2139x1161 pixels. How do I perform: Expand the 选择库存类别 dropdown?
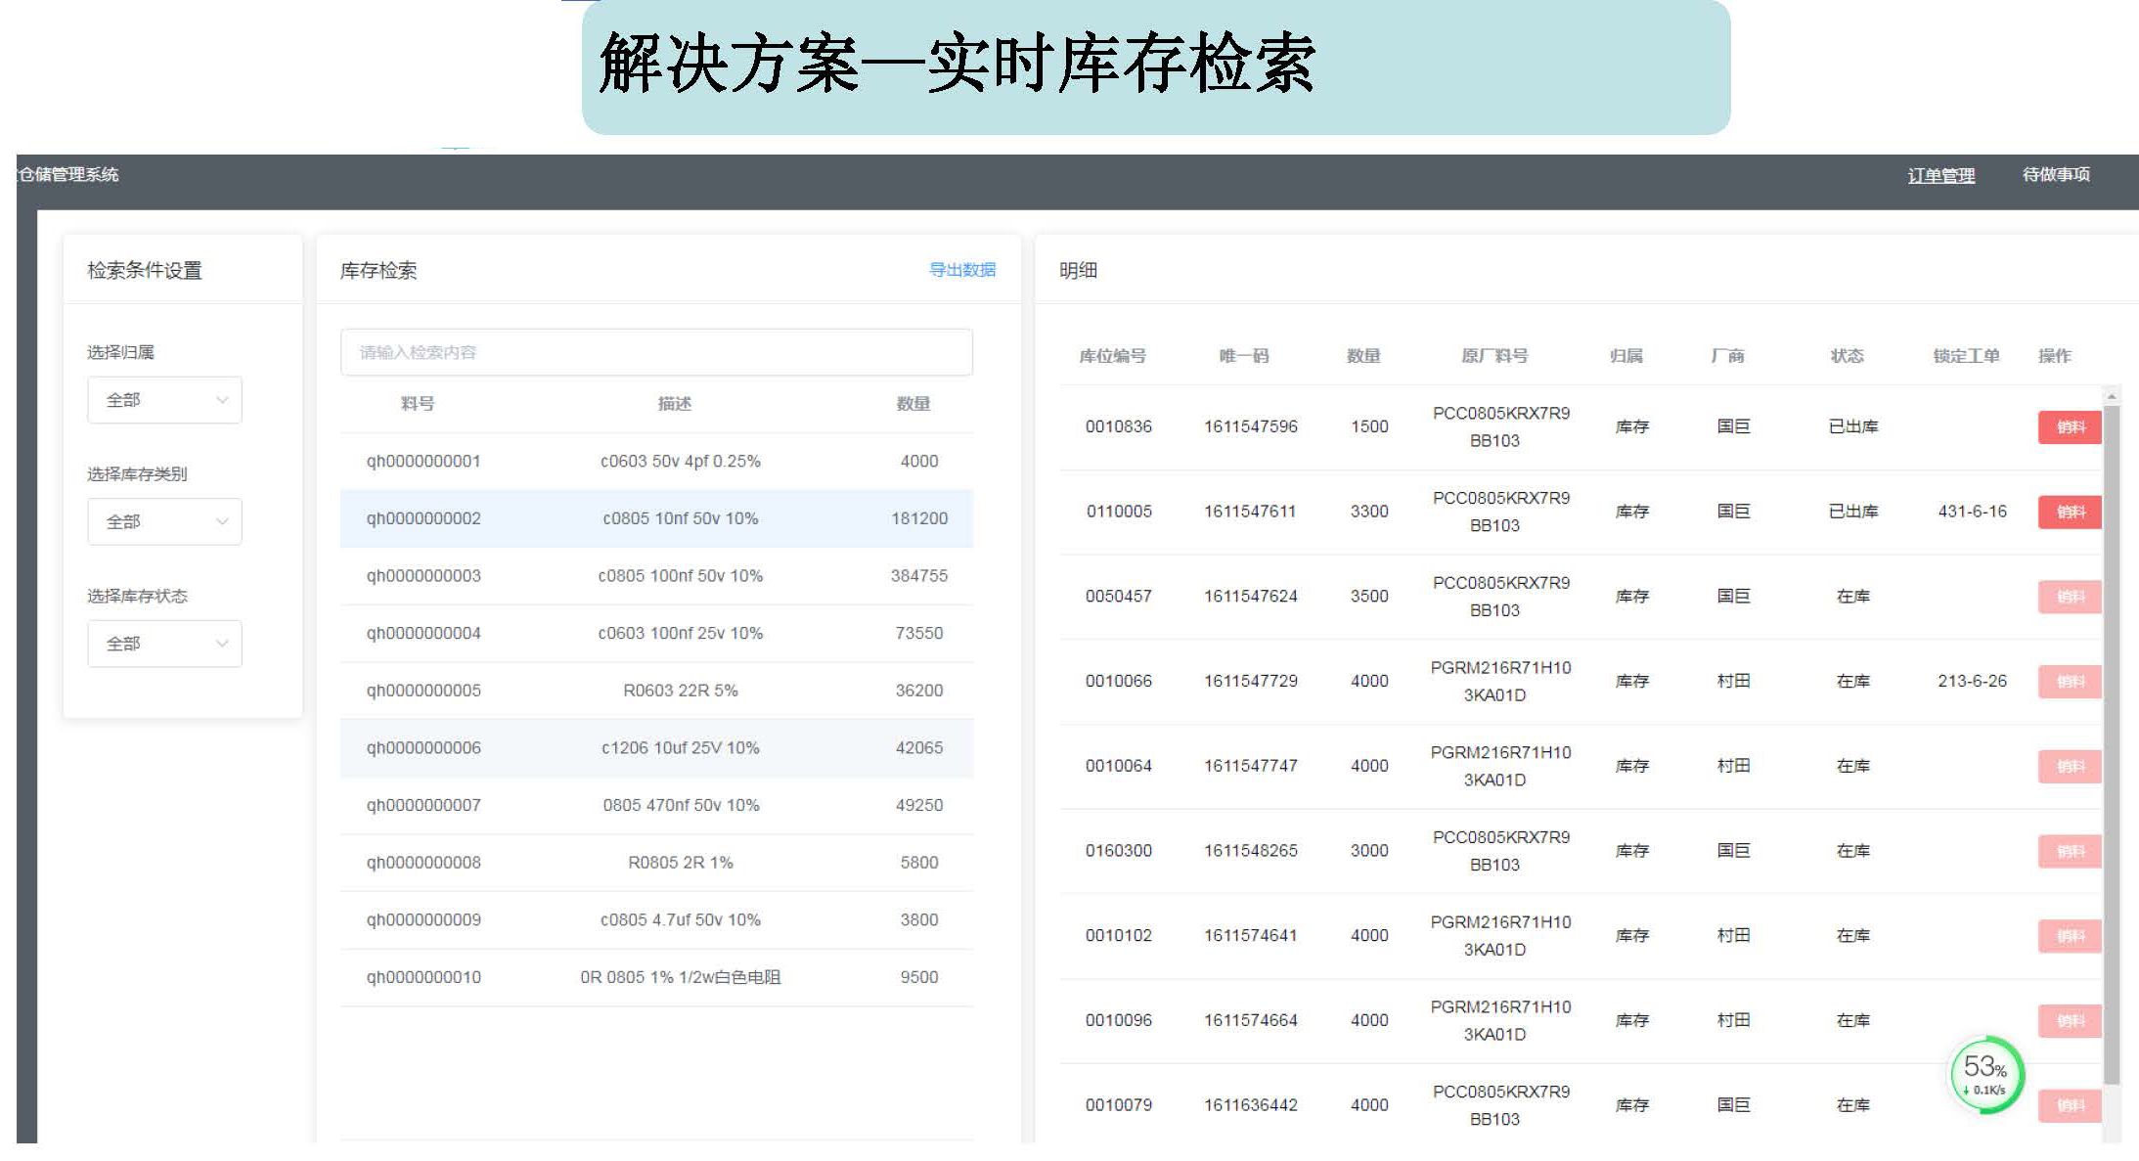point(164,522)
